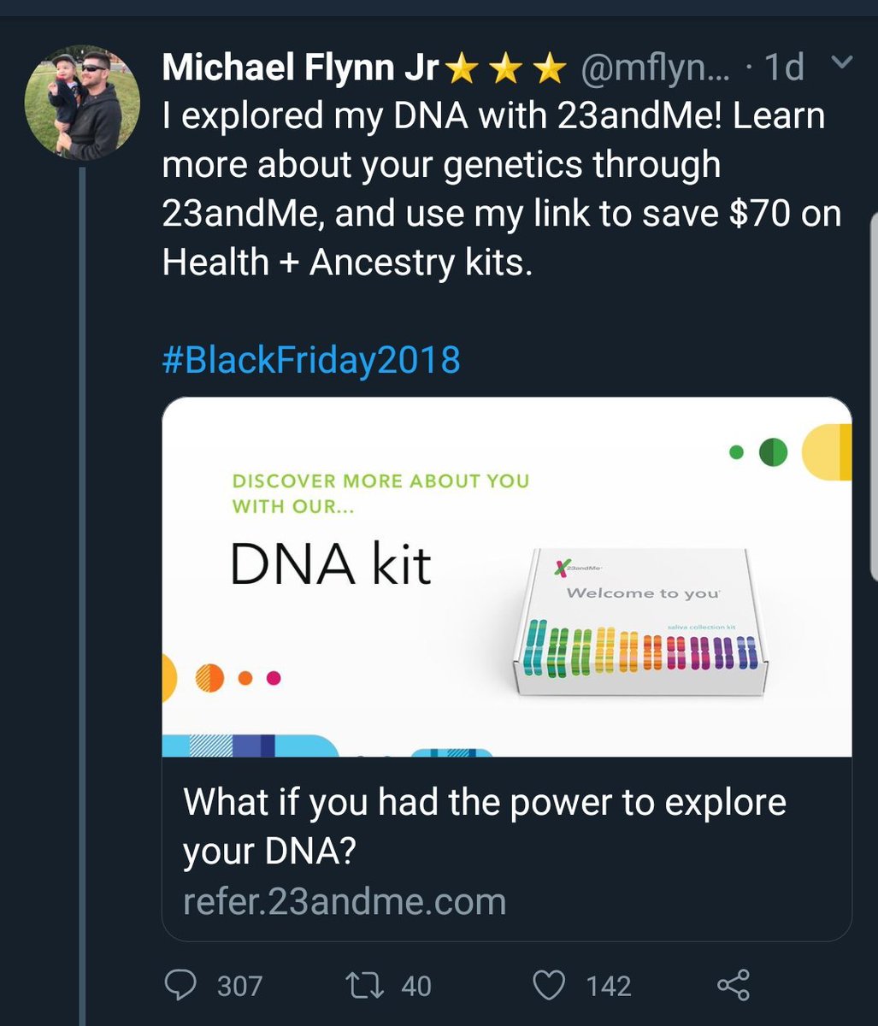Viewport: 878px width, 1026px height.
Task: Expand the tweet options chevron menu
Action: [840, 63]
